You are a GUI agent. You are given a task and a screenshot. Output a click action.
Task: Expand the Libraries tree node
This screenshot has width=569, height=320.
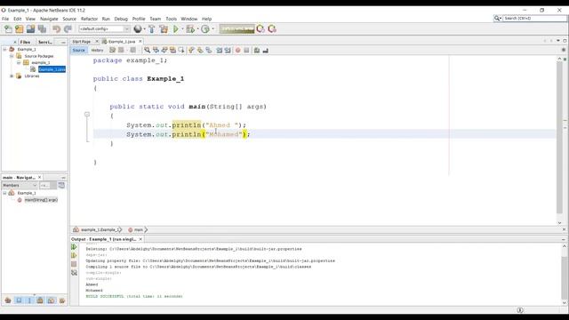click(12, 76)
